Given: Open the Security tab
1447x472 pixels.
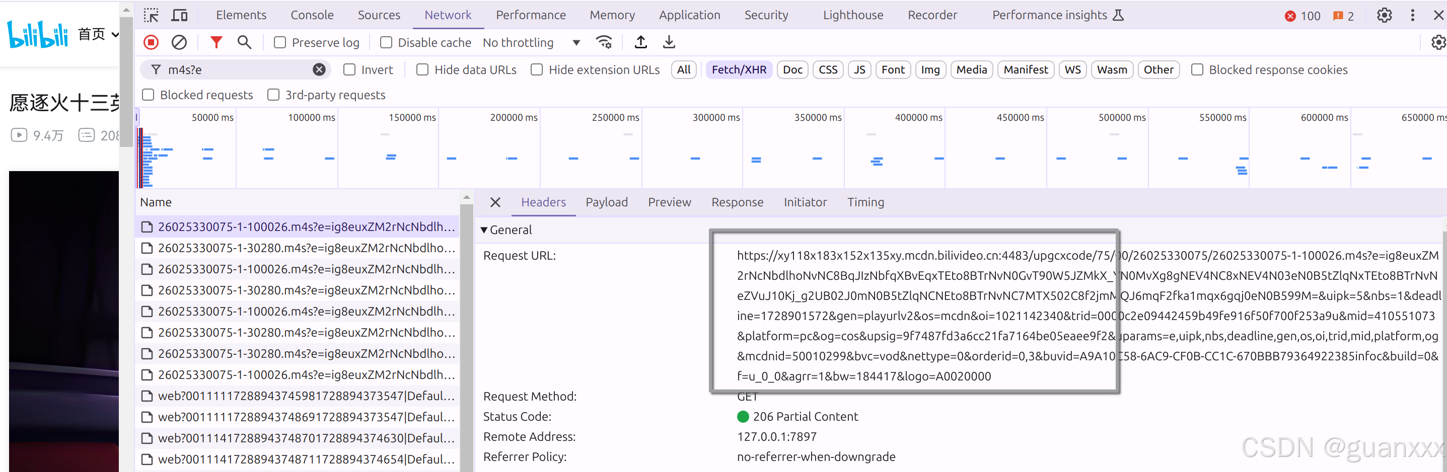Looking at the screenshot, I should click(766, 15).
